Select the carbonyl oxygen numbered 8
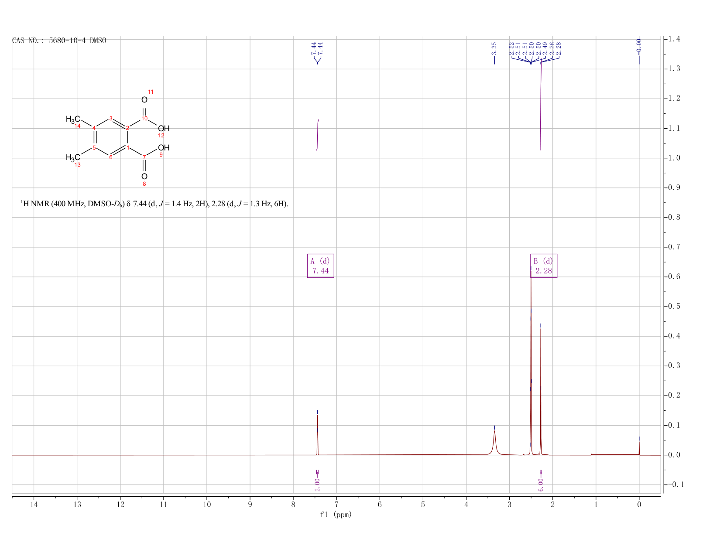Viewport: 720px width, 556px height. (144, 177)
